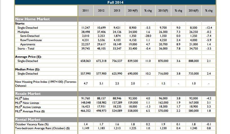230x134 pixels.
Task: Select the New Housing Price Index label
Action: (x=46, y=84)
